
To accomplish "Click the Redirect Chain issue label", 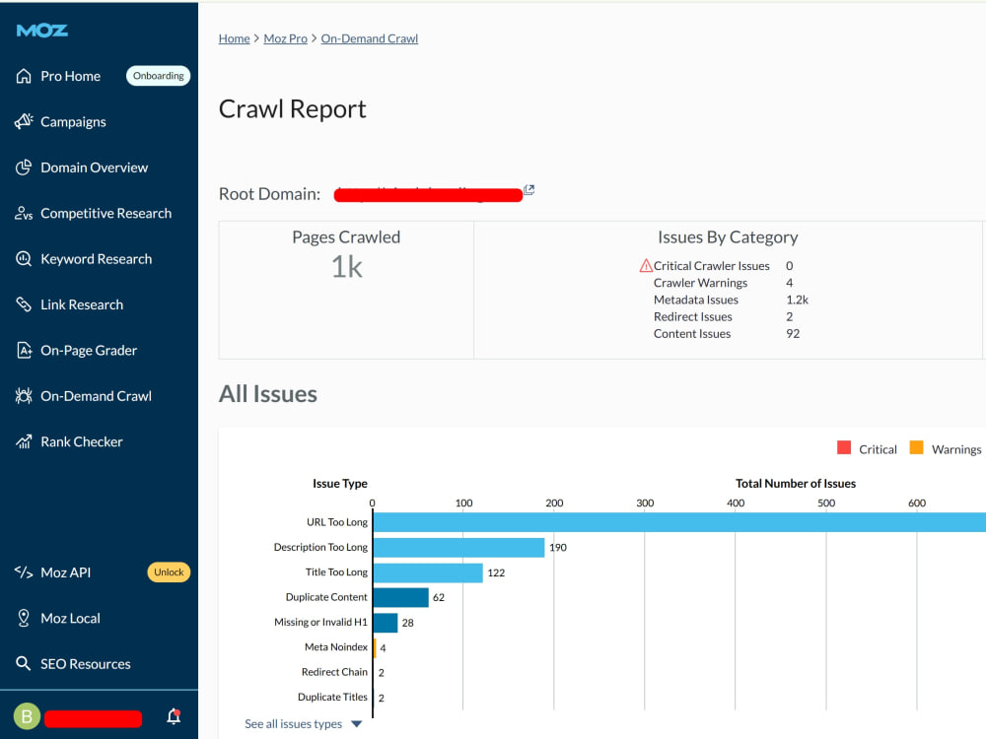I will 334,672.
